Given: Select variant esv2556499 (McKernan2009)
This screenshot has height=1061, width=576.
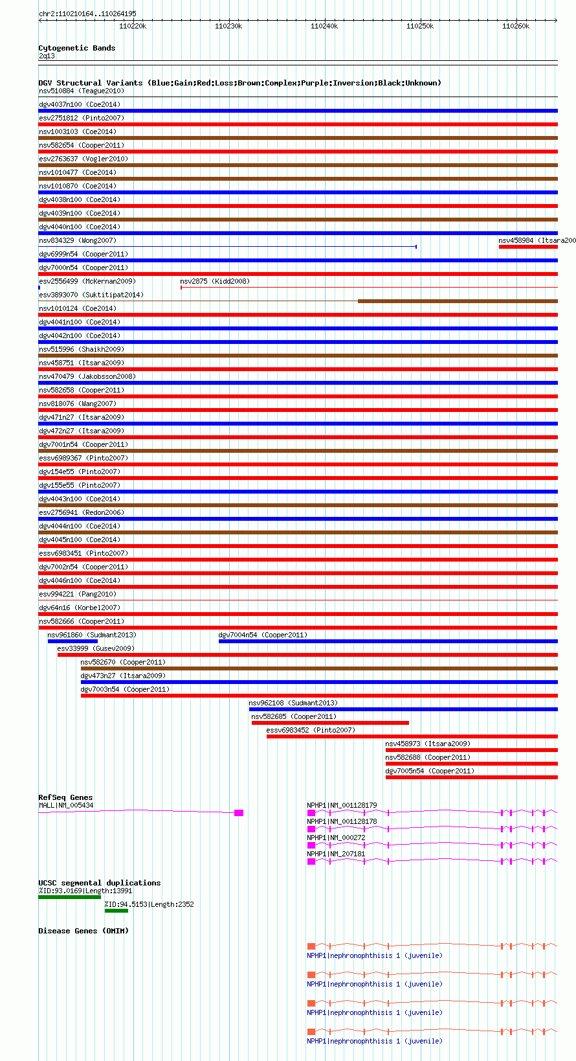Looking at the screenshot, I should click(87, 281).
